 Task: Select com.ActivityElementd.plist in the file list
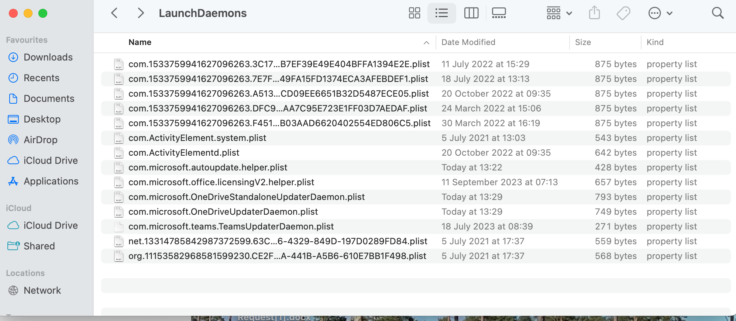[x=184, y=152]
